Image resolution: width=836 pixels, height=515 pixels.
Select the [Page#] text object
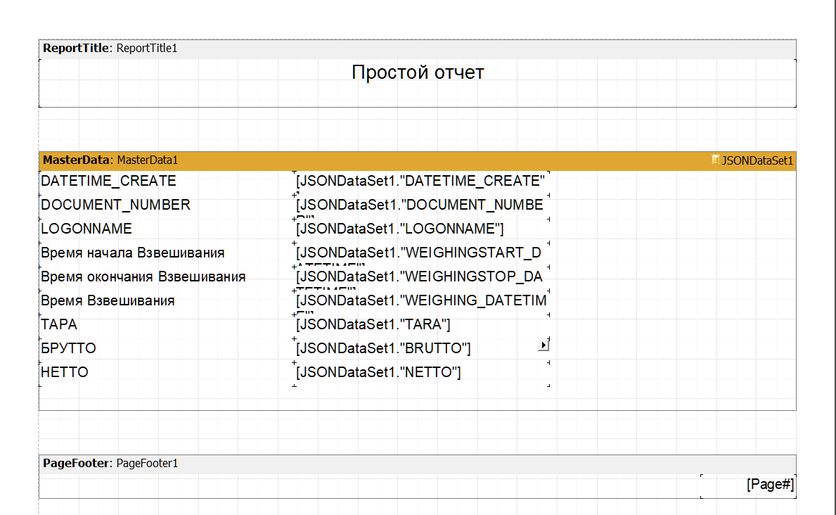point(770,484)
